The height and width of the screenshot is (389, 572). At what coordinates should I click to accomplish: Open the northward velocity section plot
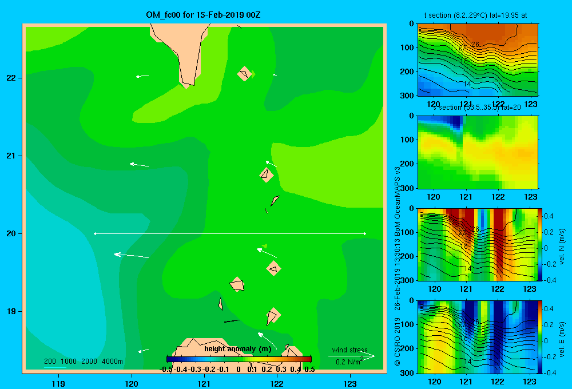478,244
